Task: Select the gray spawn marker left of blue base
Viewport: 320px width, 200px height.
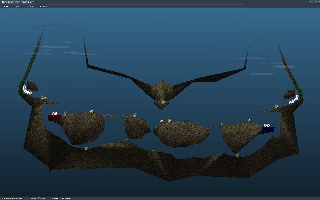Action: tap(250, 121)
